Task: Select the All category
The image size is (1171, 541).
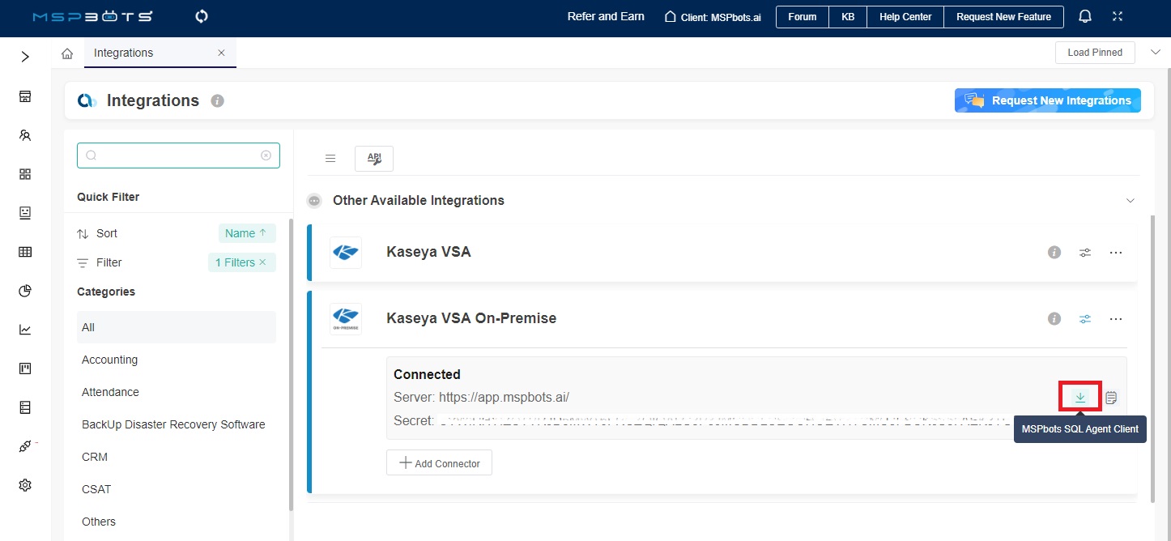Action: coord(177,327)
